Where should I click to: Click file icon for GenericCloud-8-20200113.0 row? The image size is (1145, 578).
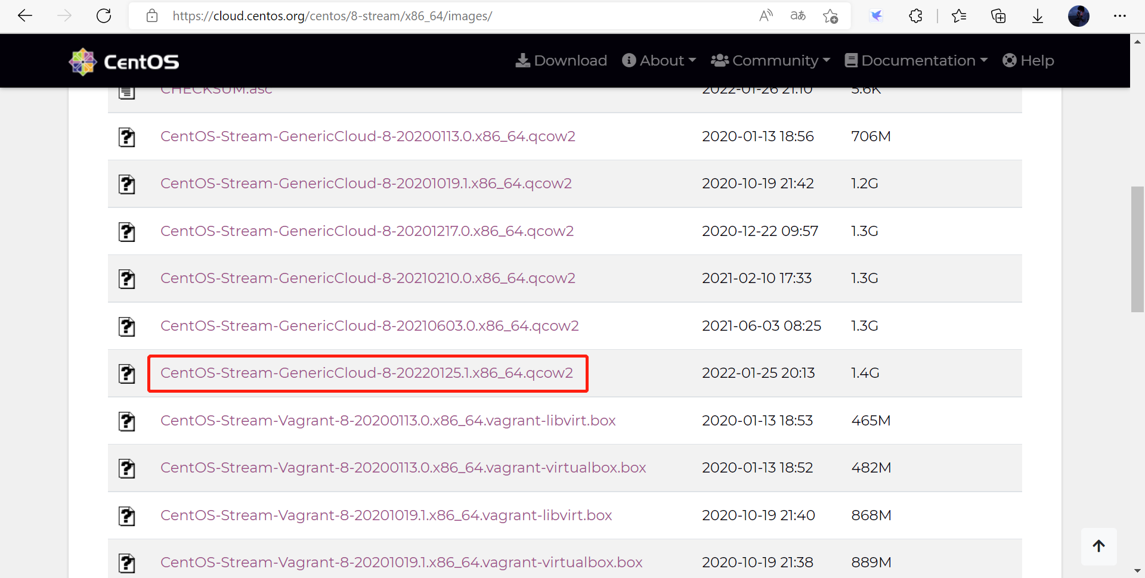click(x=126, y=137)
